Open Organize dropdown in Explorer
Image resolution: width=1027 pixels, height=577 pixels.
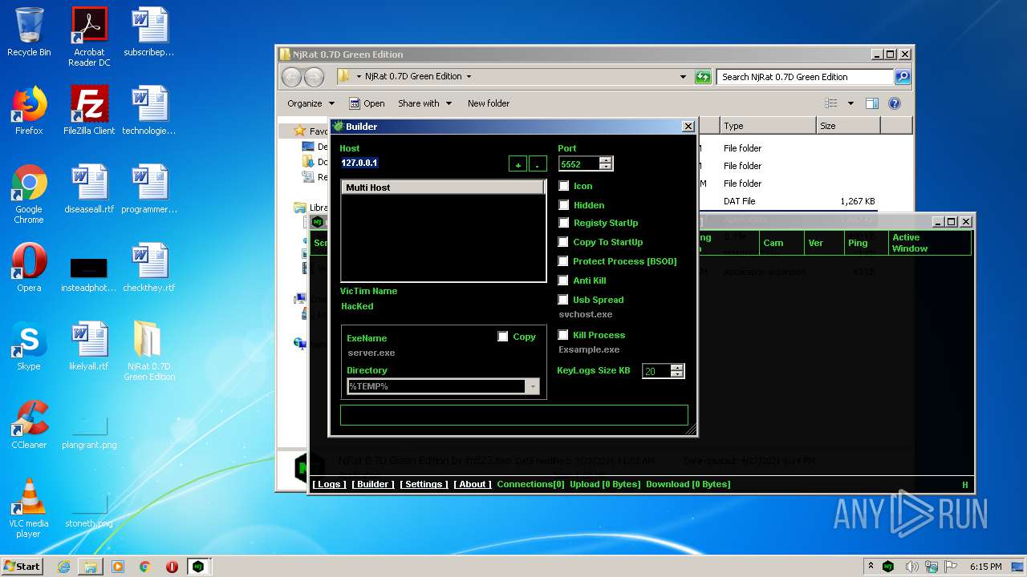click(311, 103)
